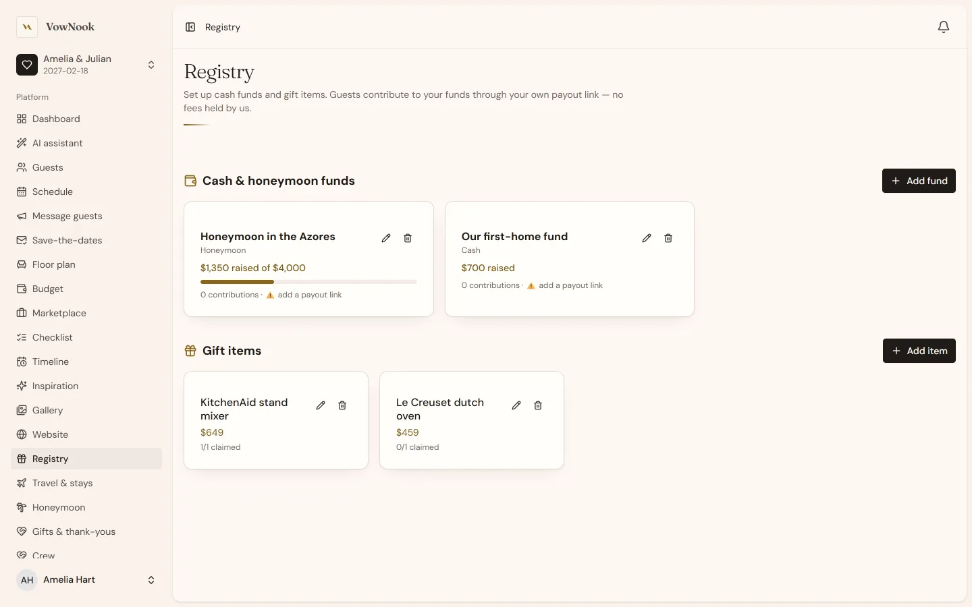Image resolution: width=972 pixels, height=607 pixels.
Task: Open the Gallery
Action: 86,410
